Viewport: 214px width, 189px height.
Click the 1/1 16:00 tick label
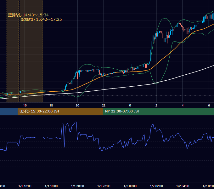tap(25, 186)
